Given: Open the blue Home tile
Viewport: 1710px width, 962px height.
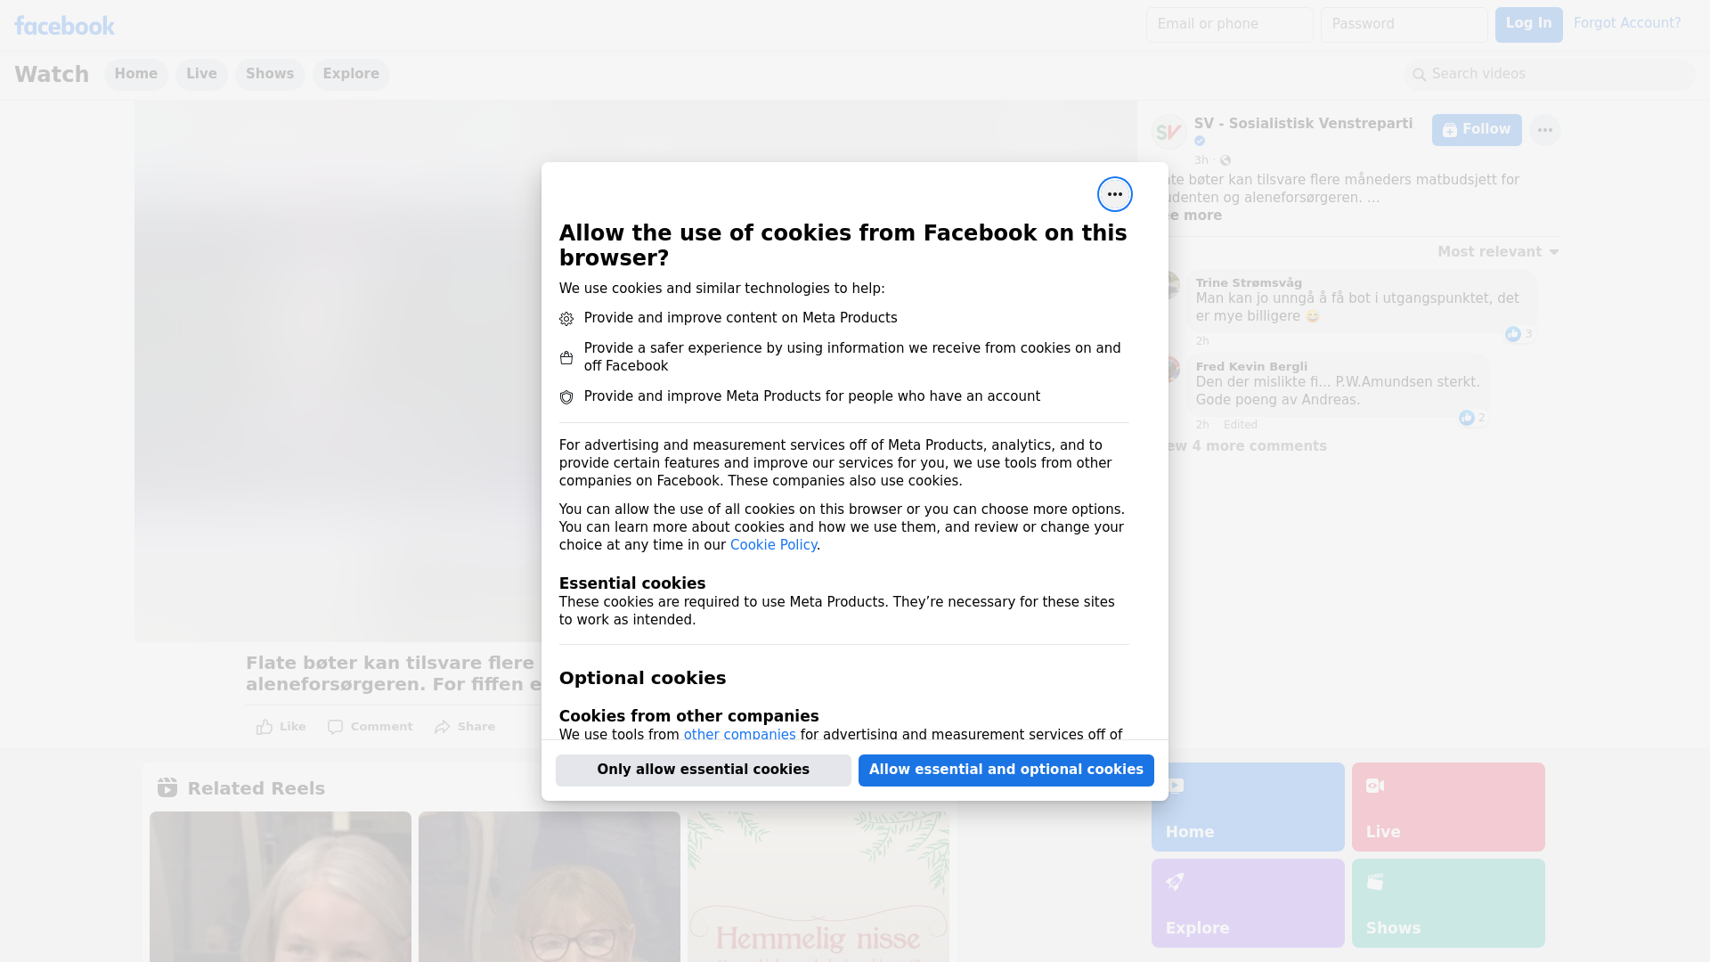Looking at the screenshot, I should (x=1248, y=807).
